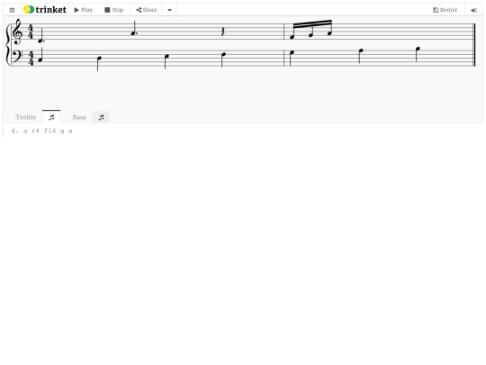
Task: Select the Treble music notes tab icon
Action: [51, 117]
